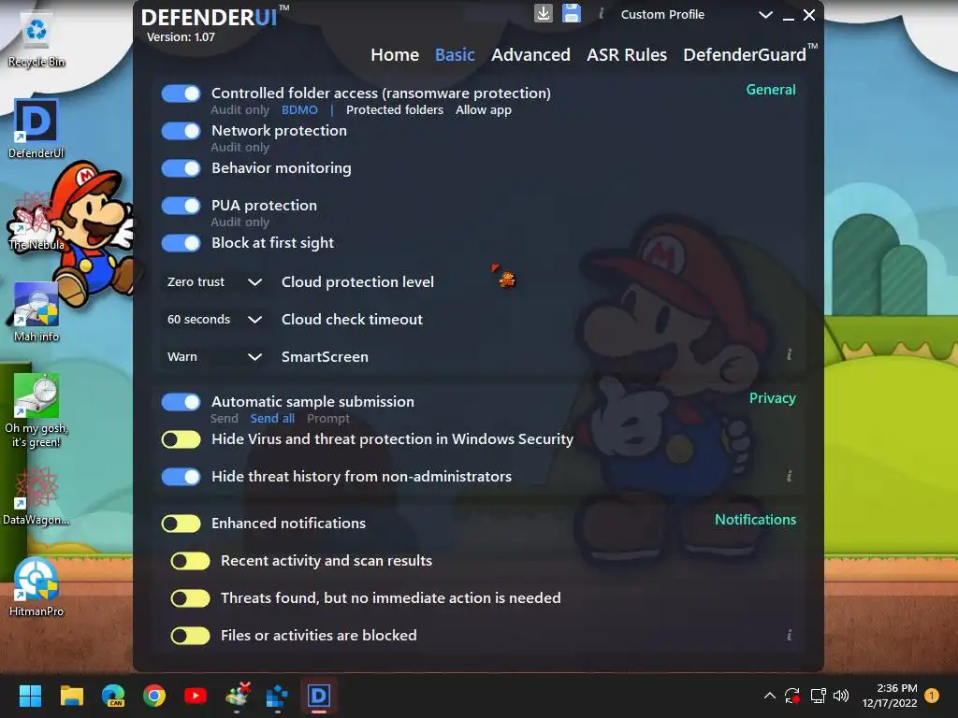Image resolution: width=958 pixels, height=718 pixels.
Task: Open File Explorer from the taskbar
Action: (71, 696)
